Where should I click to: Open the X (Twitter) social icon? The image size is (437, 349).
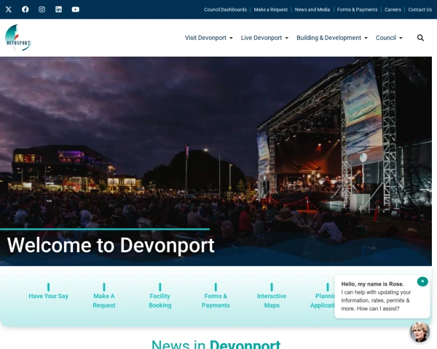pos(9,9)
